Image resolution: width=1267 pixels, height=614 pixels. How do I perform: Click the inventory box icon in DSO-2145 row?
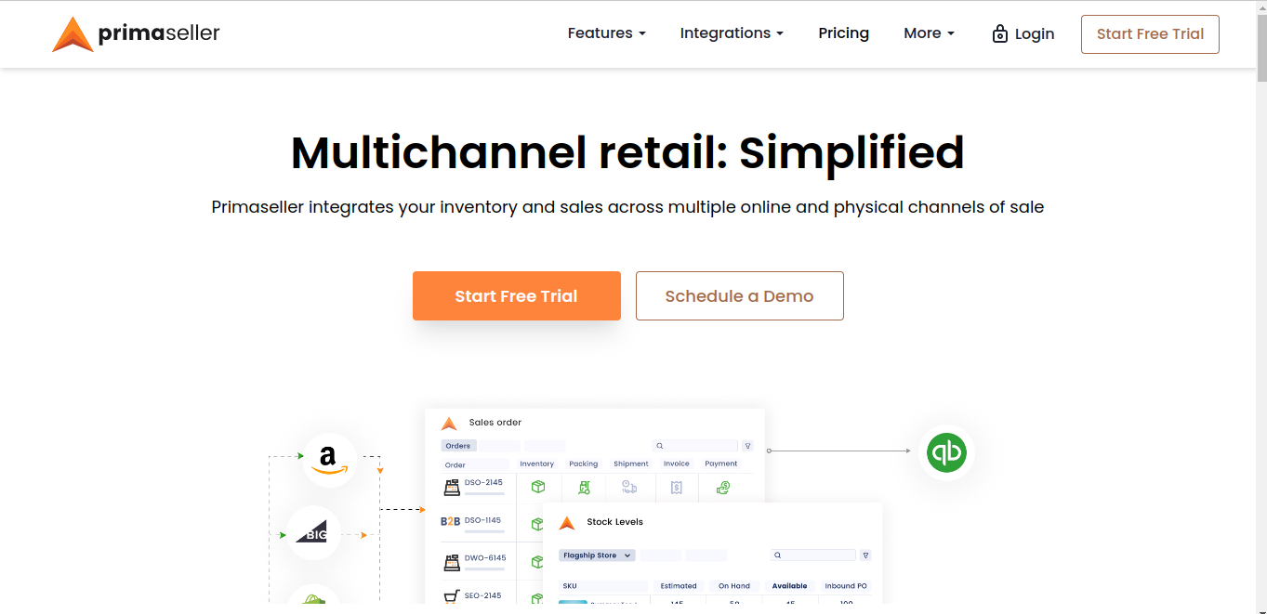tap(537, 487)
